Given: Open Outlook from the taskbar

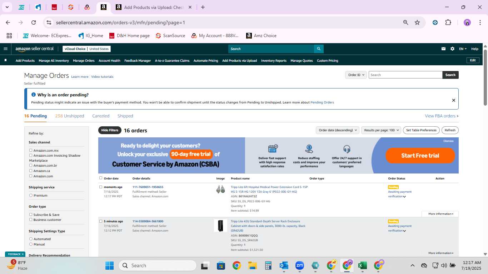Looking at the screenshot, I should coord(284,265).
